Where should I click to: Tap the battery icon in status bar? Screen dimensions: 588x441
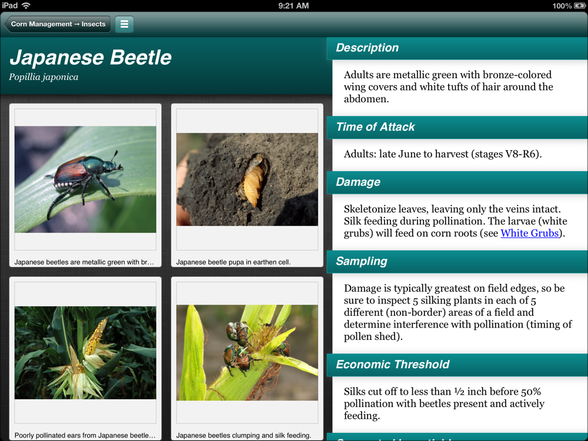click(579, 6)
